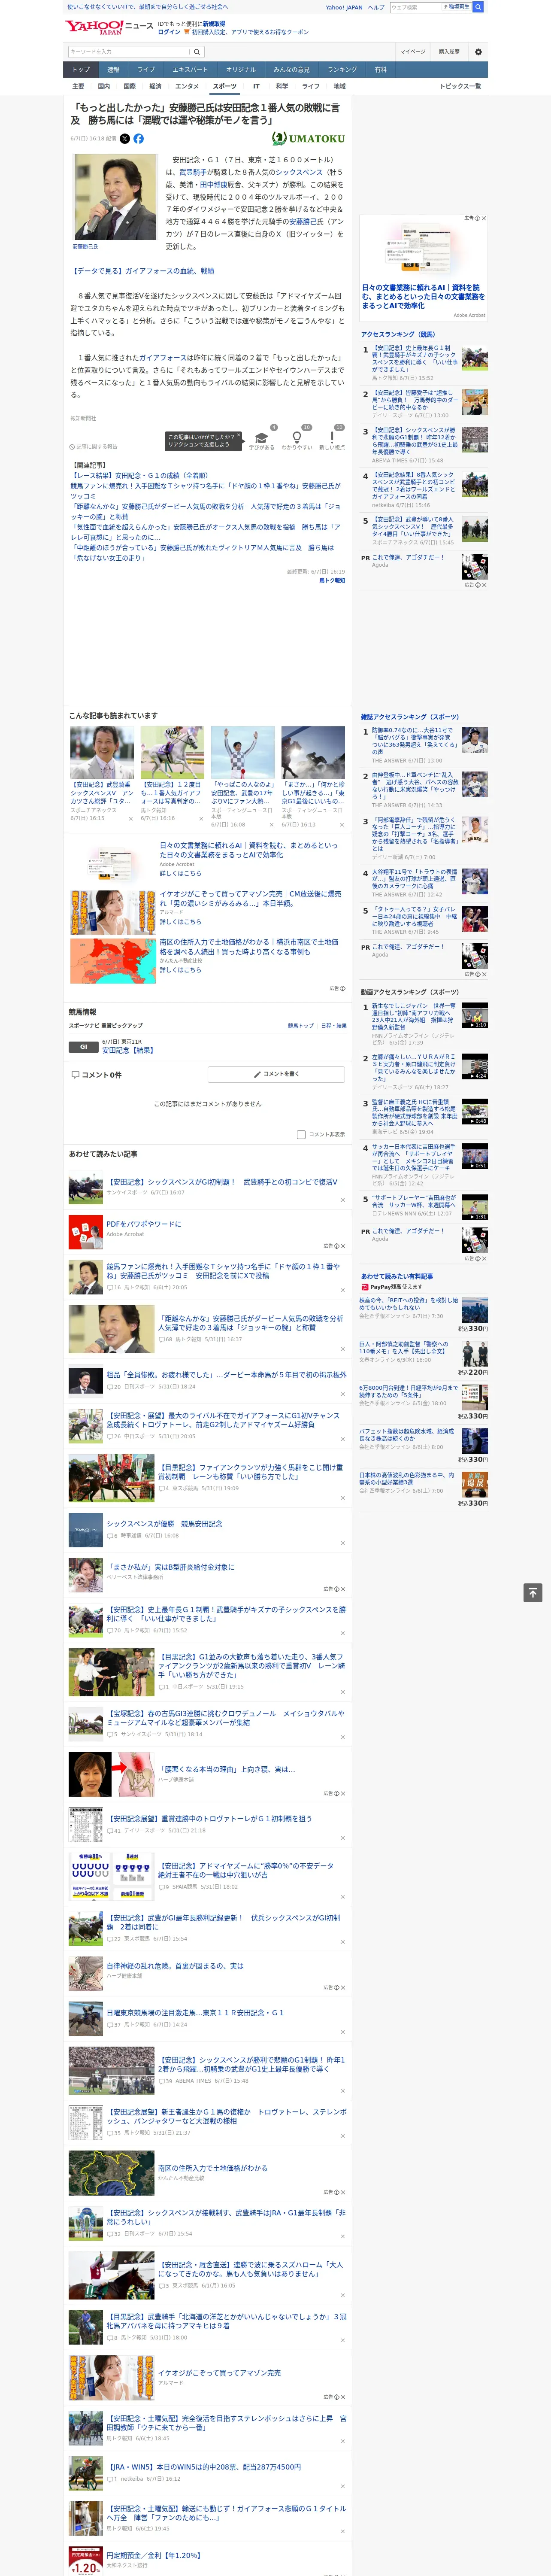The height and width of the screenshot is (2576, 551).
Task: Click the blue web search button
Action: coord(478,7)
